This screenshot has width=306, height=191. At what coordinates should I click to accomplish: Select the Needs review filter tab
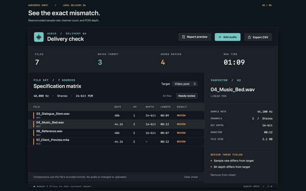(x=187, y=96)
